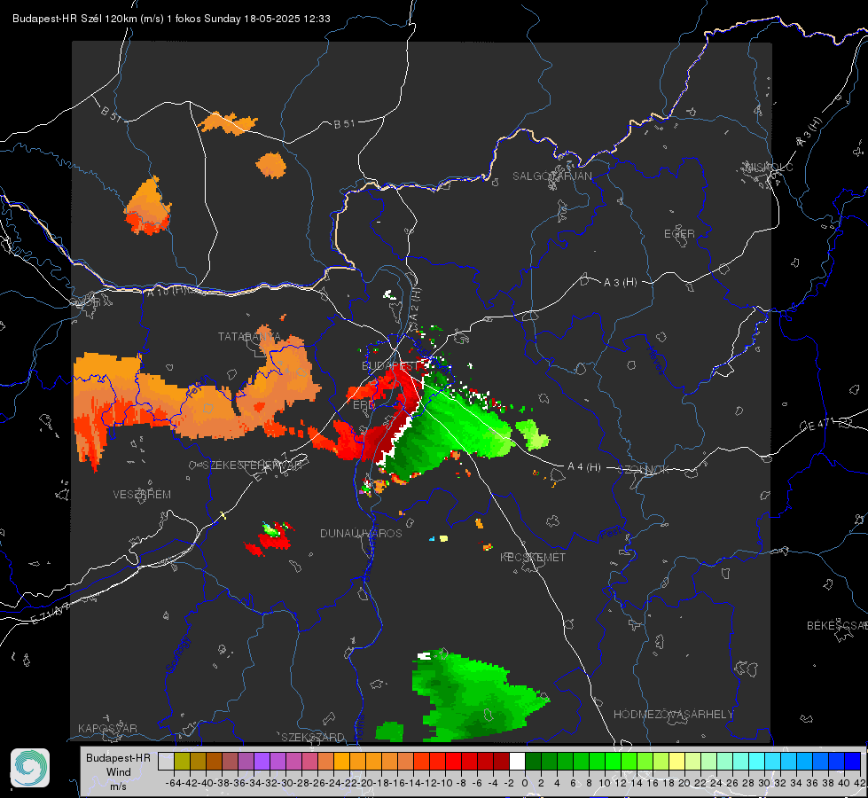Pick the light gray first swatch of legend
This screenshot has height=798, width=868.
pos(166,761)
